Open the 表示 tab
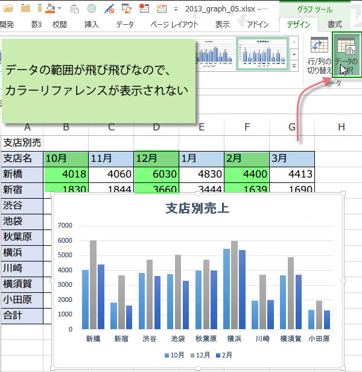Screen dimensions: 362x372 (x=223, y=24)
